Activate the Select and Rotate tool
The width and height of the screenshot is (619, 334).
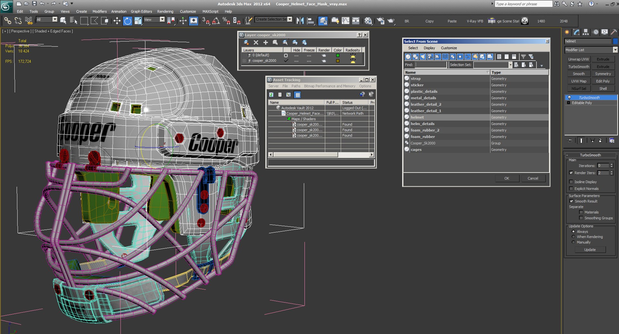pyautogui.click(x=128, y=21)
